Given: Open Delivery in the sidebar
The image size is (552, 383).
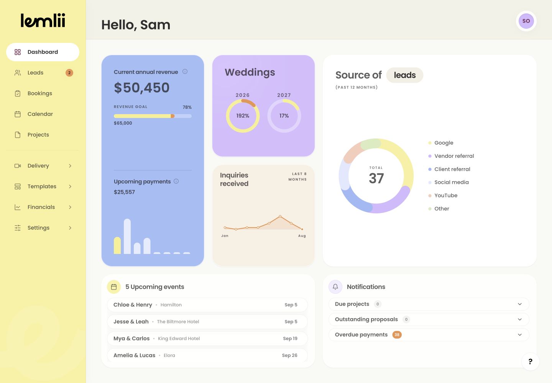Looking at the screenshot, I should [43, 166].
